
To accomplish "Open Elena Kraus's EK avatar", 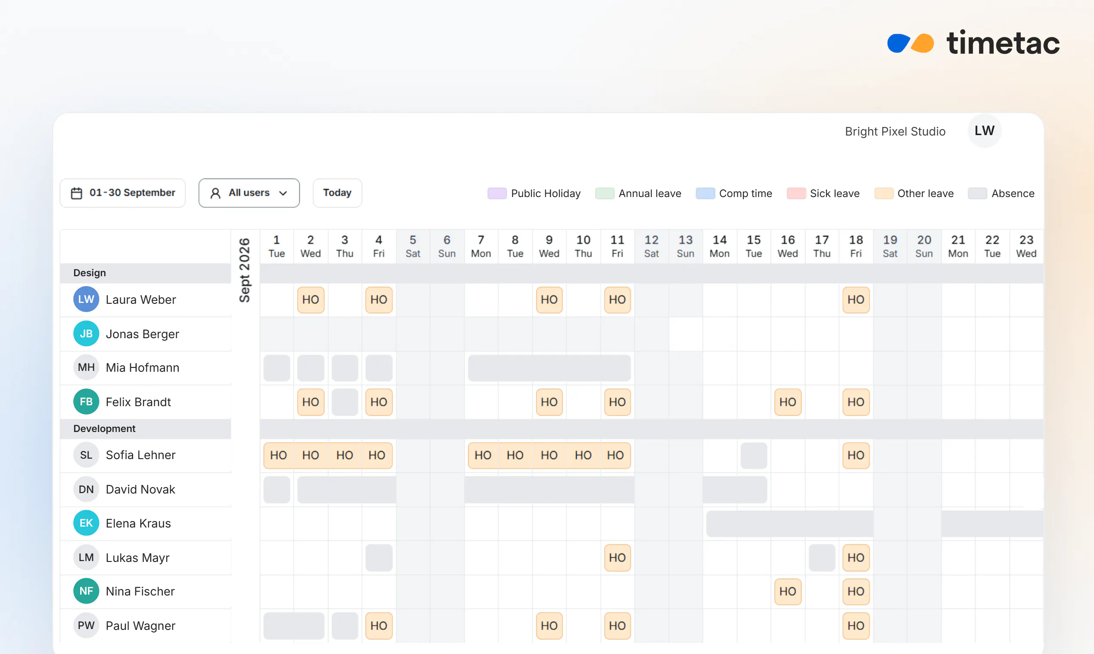I will click(x=86, y=523).
